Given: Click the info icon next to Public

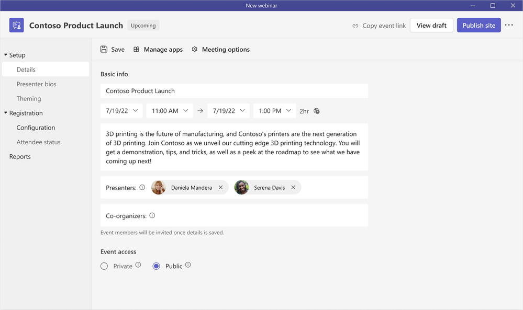Looking at the screenshot, I should tap(188, 265).
